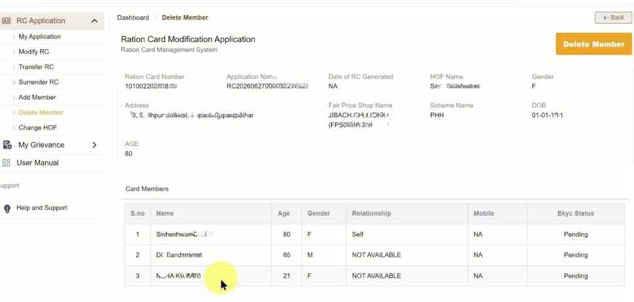The width and height of the screenshot is (634, 302).
Task: Go to Transfer RC
Action: pos(36,67)
